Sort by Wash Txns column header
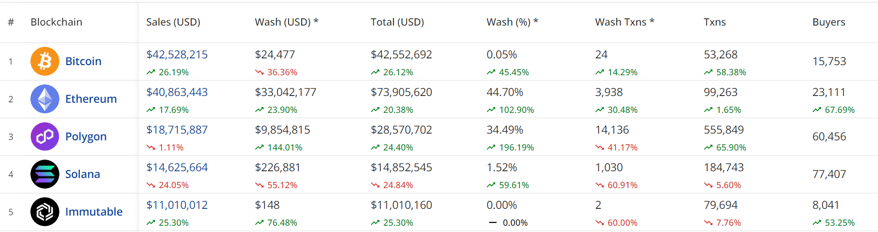 pyautogui.click(x=625, y=22)
